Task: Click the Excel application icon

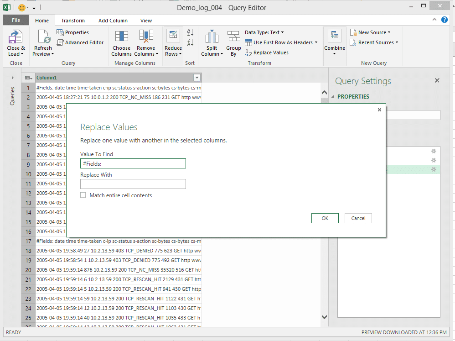Action: [x=7, y=7]
